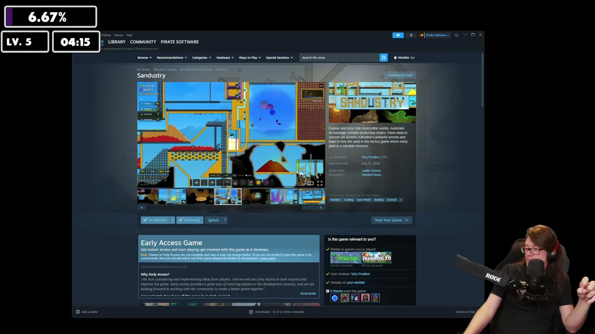This screenshot has height=334, width=595.
Task: Click the All Games breadcrumb
Action: tap(144, 70)
